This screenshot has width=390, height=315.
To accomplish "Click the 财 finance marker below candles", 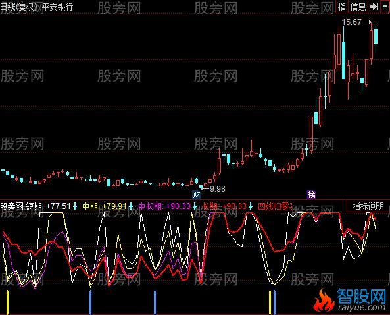I will [x=196, y=194].
